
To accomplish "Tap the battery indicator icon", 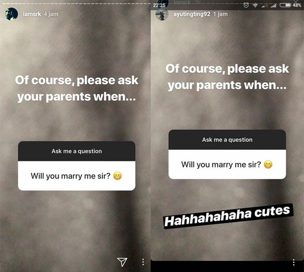I will coord(285,5).
